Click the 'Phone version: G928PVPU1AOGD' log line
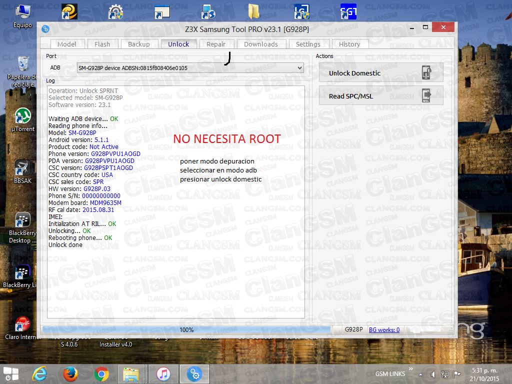 click(94, 154)
